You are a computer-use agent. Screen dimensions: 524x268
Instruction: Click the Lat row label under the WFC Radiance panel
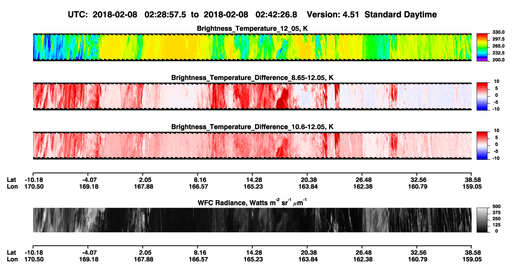[11, 253]
